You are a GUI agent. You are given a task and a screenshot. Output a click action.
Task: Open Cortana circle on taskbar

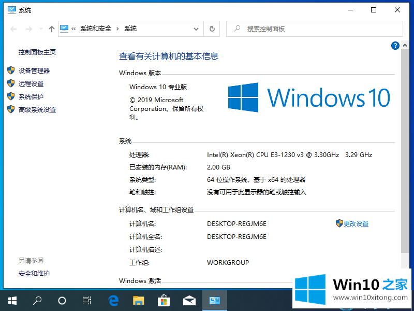(x=62, y=301)
